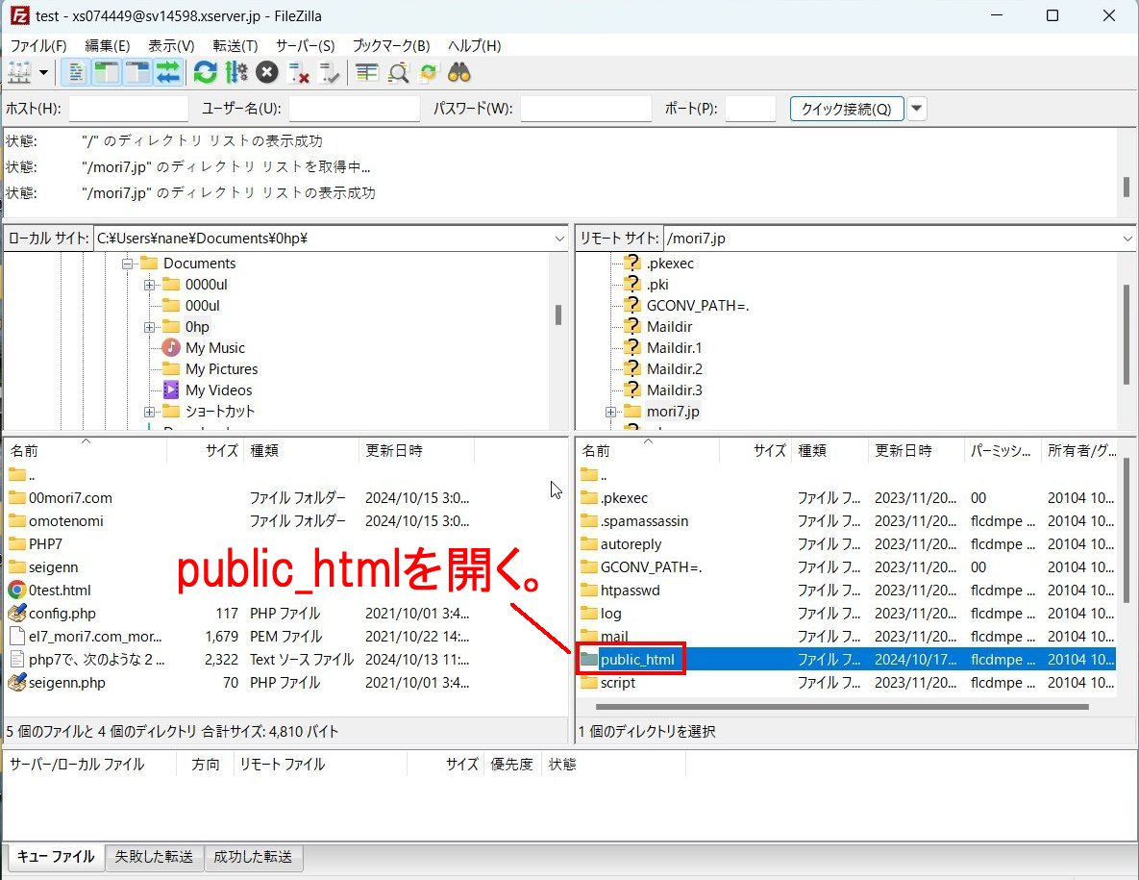Select My Pictures in local tree
The height and width of the screenshot is (880, 1139).
[222, 369]
